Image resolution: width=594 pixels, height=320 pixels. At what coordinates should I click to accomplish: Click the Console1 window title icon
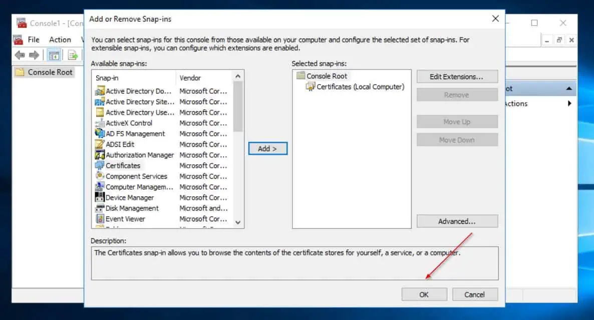[x=22, y=23]
